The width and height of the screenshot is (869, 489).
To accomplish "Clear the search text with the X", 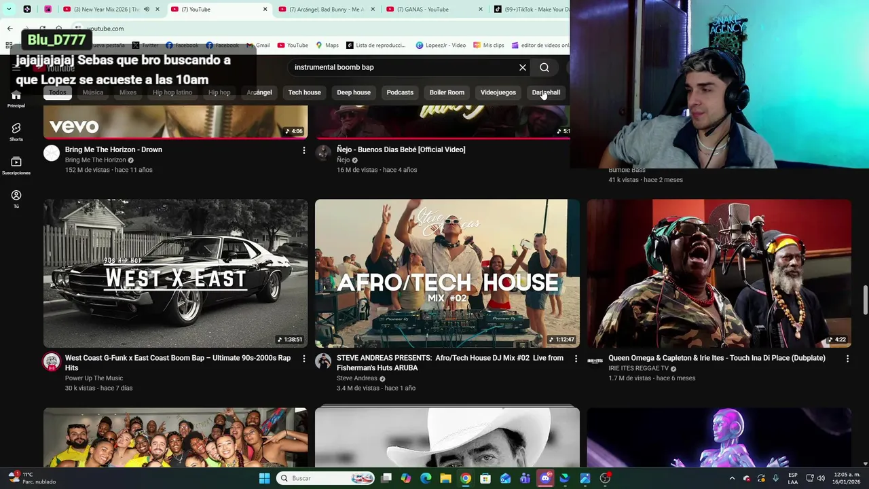I will click(x=523, y=67).
